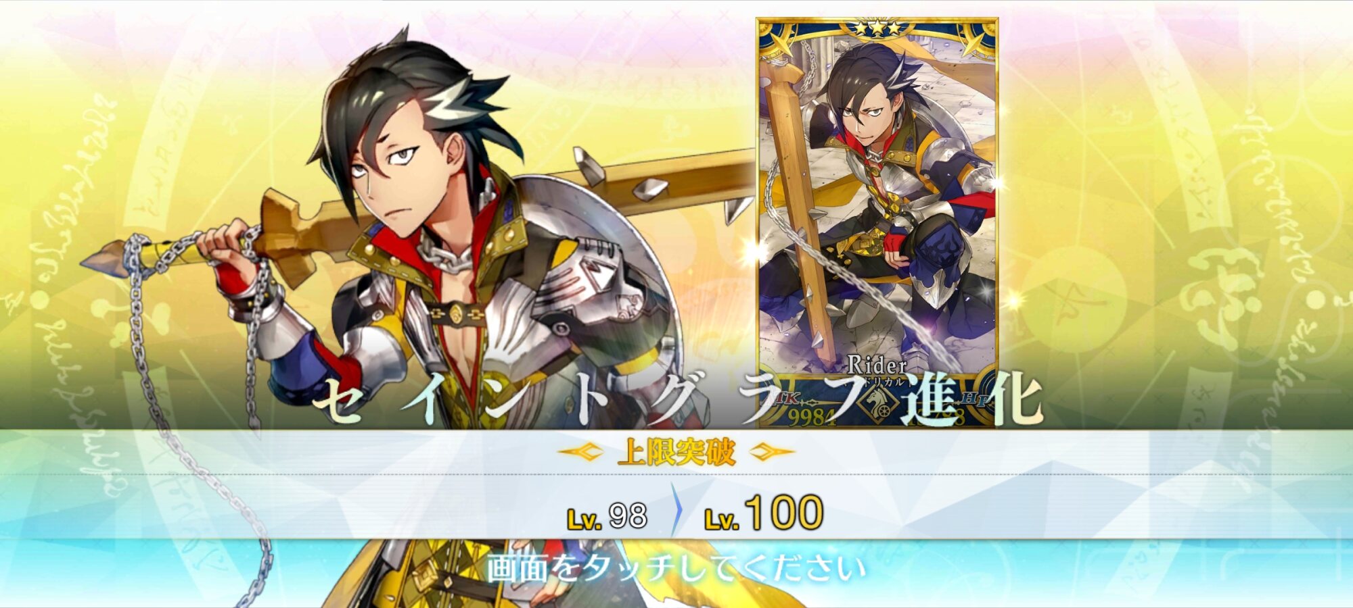Click the 上限突破 heading text
1353x608 pixels.
tap(676, 452)
